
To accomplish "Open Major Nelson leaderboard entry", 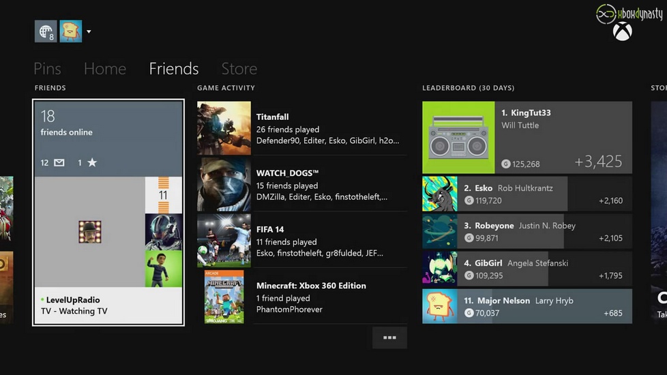I will pyautogui.click(x=527, y=306).
